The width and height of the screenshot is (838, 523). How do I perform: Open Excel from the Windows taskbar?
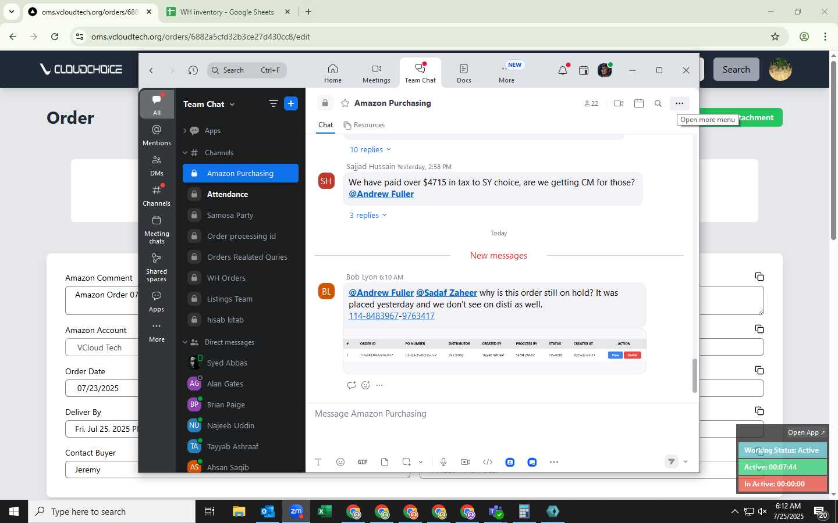[x=325, y=511]
